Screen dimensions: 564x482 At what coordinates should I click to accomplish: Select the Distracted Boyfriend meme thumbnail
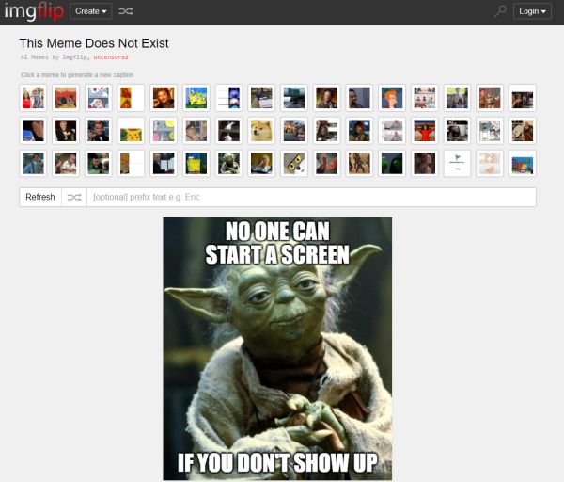pos(33,98)
